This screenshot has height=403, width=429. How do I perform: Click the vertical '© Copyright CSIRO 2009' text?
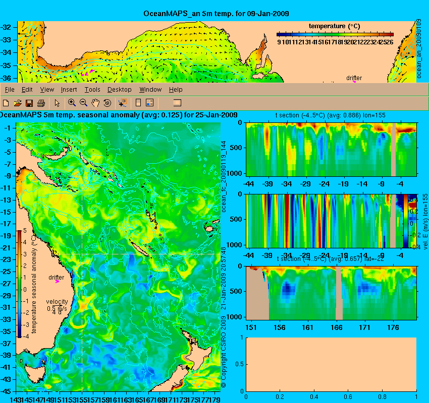(x=224, y=352)
